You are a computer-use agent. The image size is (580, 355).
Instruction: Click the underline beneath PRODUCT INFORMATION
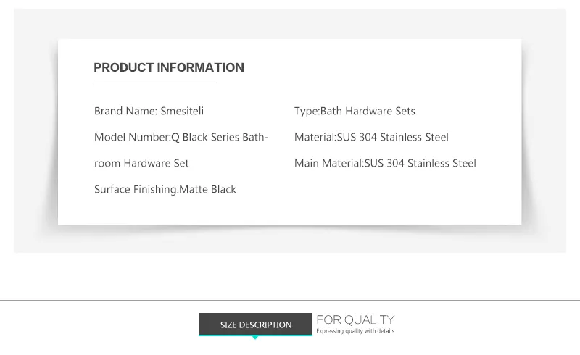pyautogui.click(x=156, y=83)
